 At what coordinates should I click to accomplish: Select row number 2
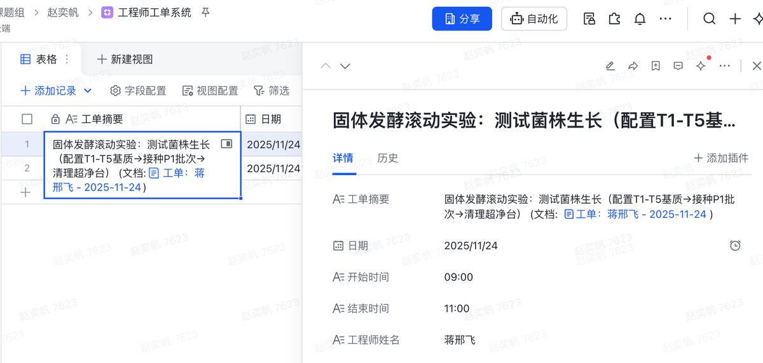27,168
